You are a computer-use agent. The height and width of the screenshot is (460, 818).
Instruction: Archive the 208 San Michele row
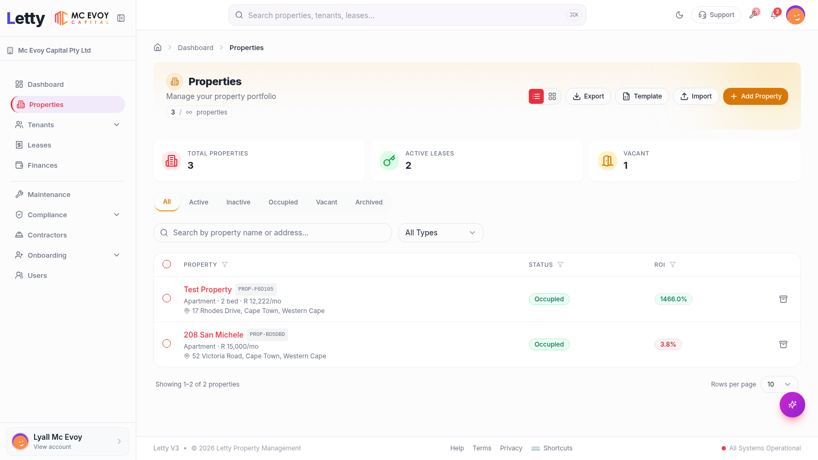[x=783, y=344]
